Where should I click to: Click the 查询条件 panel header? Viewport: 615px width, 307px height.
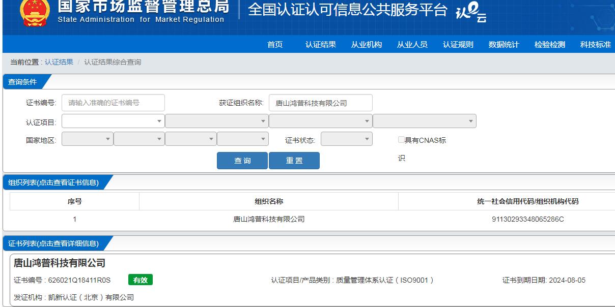(23, 82)
